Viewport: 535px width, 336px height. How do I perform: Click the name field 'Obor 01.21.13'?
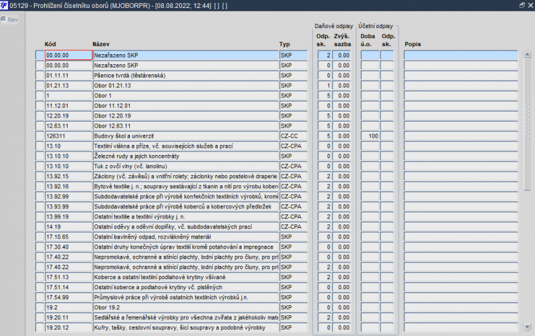pos(186,86)
